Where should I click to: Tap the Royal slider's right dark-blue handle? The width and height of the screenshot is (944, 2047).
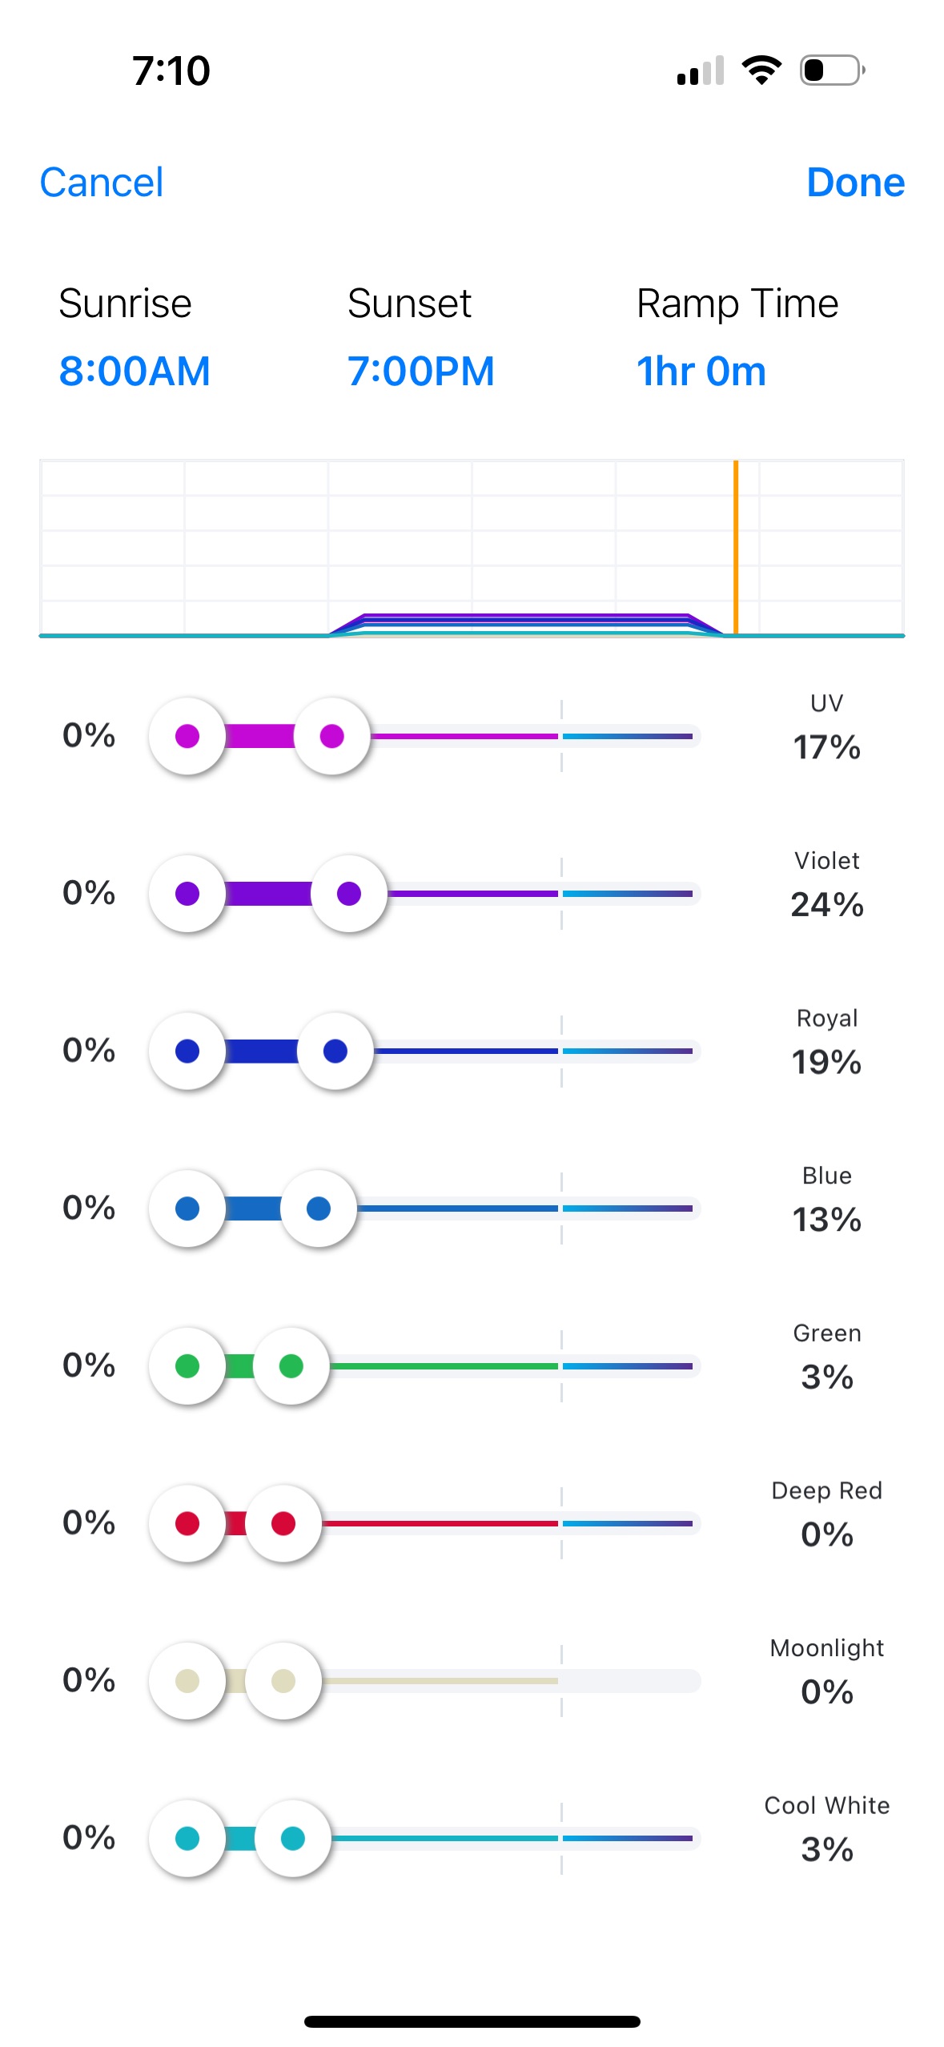[x=335, y=1051]
